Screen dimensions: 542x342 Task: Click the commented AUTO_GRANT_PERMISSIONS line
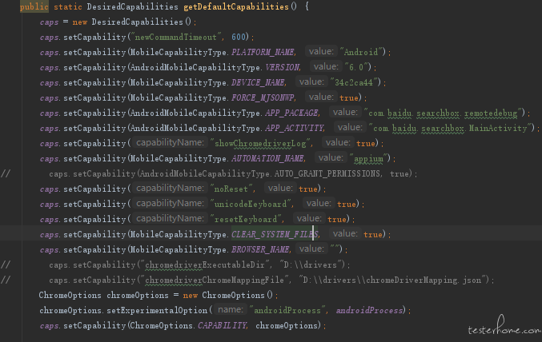pos(233,173)
